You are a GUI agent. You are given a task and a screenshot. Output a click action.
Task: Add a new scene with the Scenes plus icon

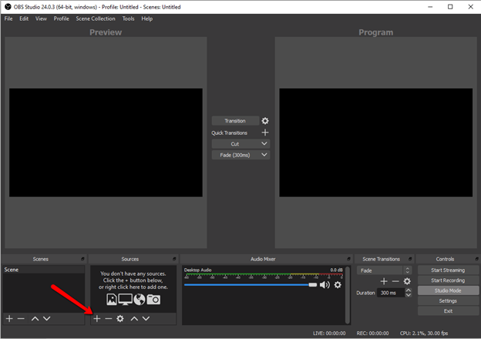click(x=9, y=319)
